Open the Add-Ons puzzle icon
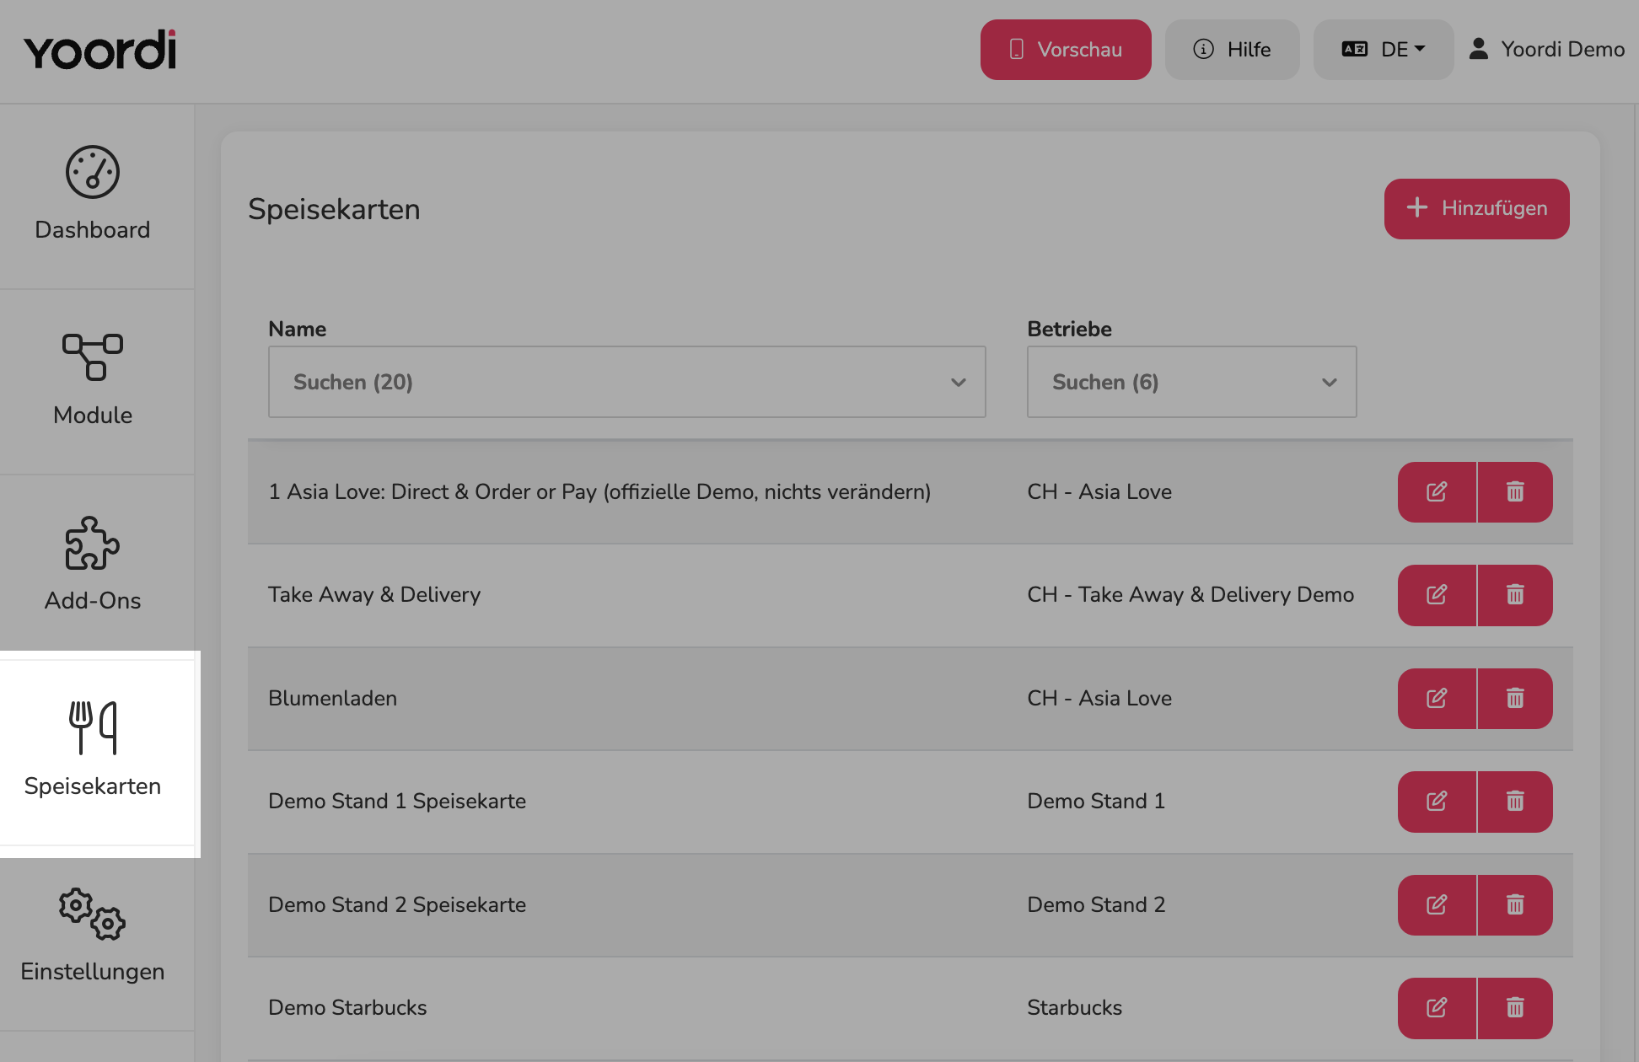Viewport: 1639px width, 1062px height. tap(93, 543)
